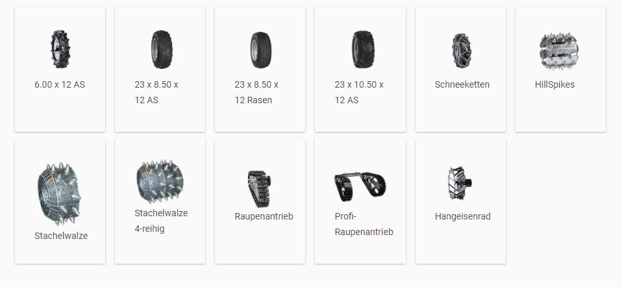Click the Stachelwalze 4-reihig roller image
Image resolution: width=622 pixels, height=287 pixels.
(160, 181)
